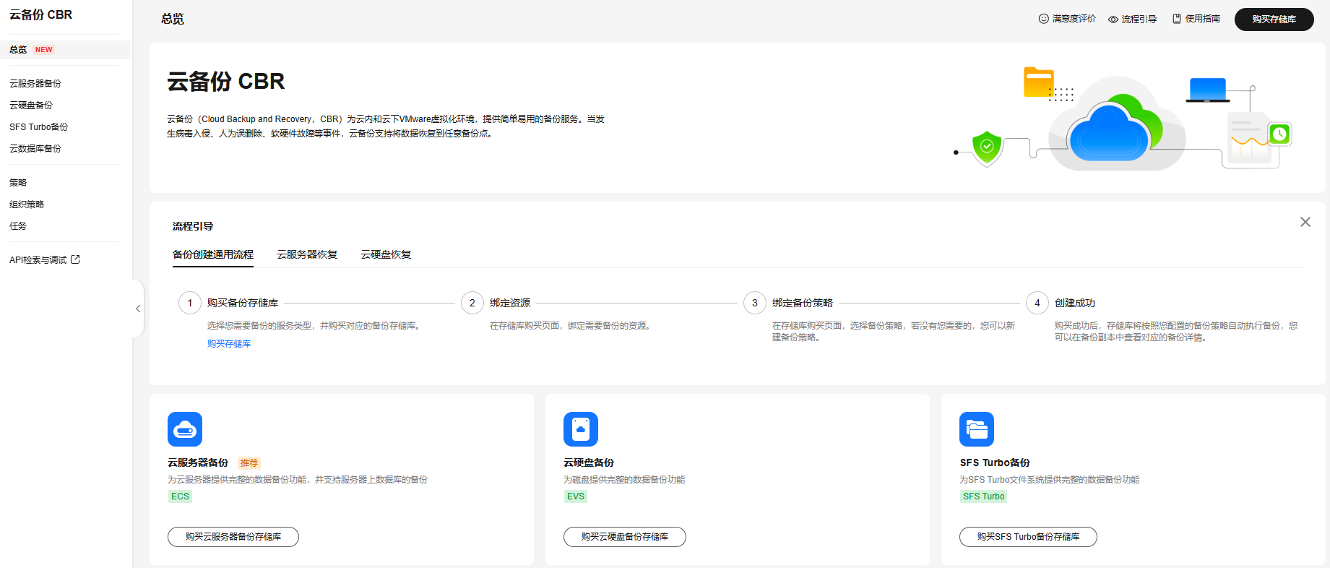1330x568 pixels.
Task: Click the 购买SFS Turbo备份存储库 button
Action: [1029, 537]
